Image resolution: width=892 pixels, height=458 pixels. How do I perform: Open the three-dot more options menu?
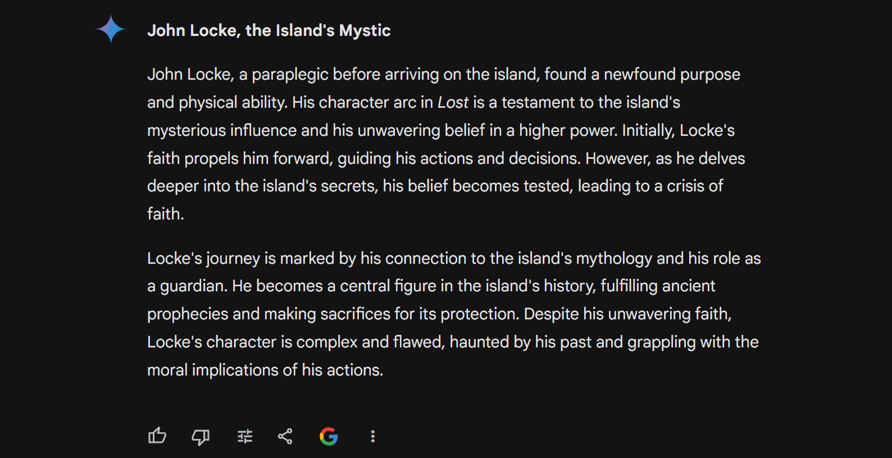372,436
